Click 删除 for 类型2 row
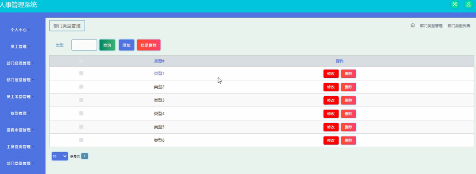Image resolution: width=476 pixels, height=174 pixels. (348, 87)
